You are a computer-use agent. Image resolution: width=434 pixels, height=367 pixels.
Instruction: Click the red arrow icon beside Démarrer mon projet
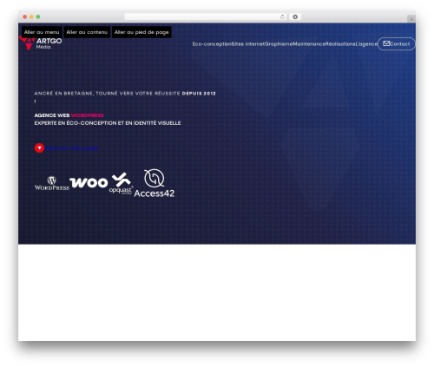[x=39, y=148]
